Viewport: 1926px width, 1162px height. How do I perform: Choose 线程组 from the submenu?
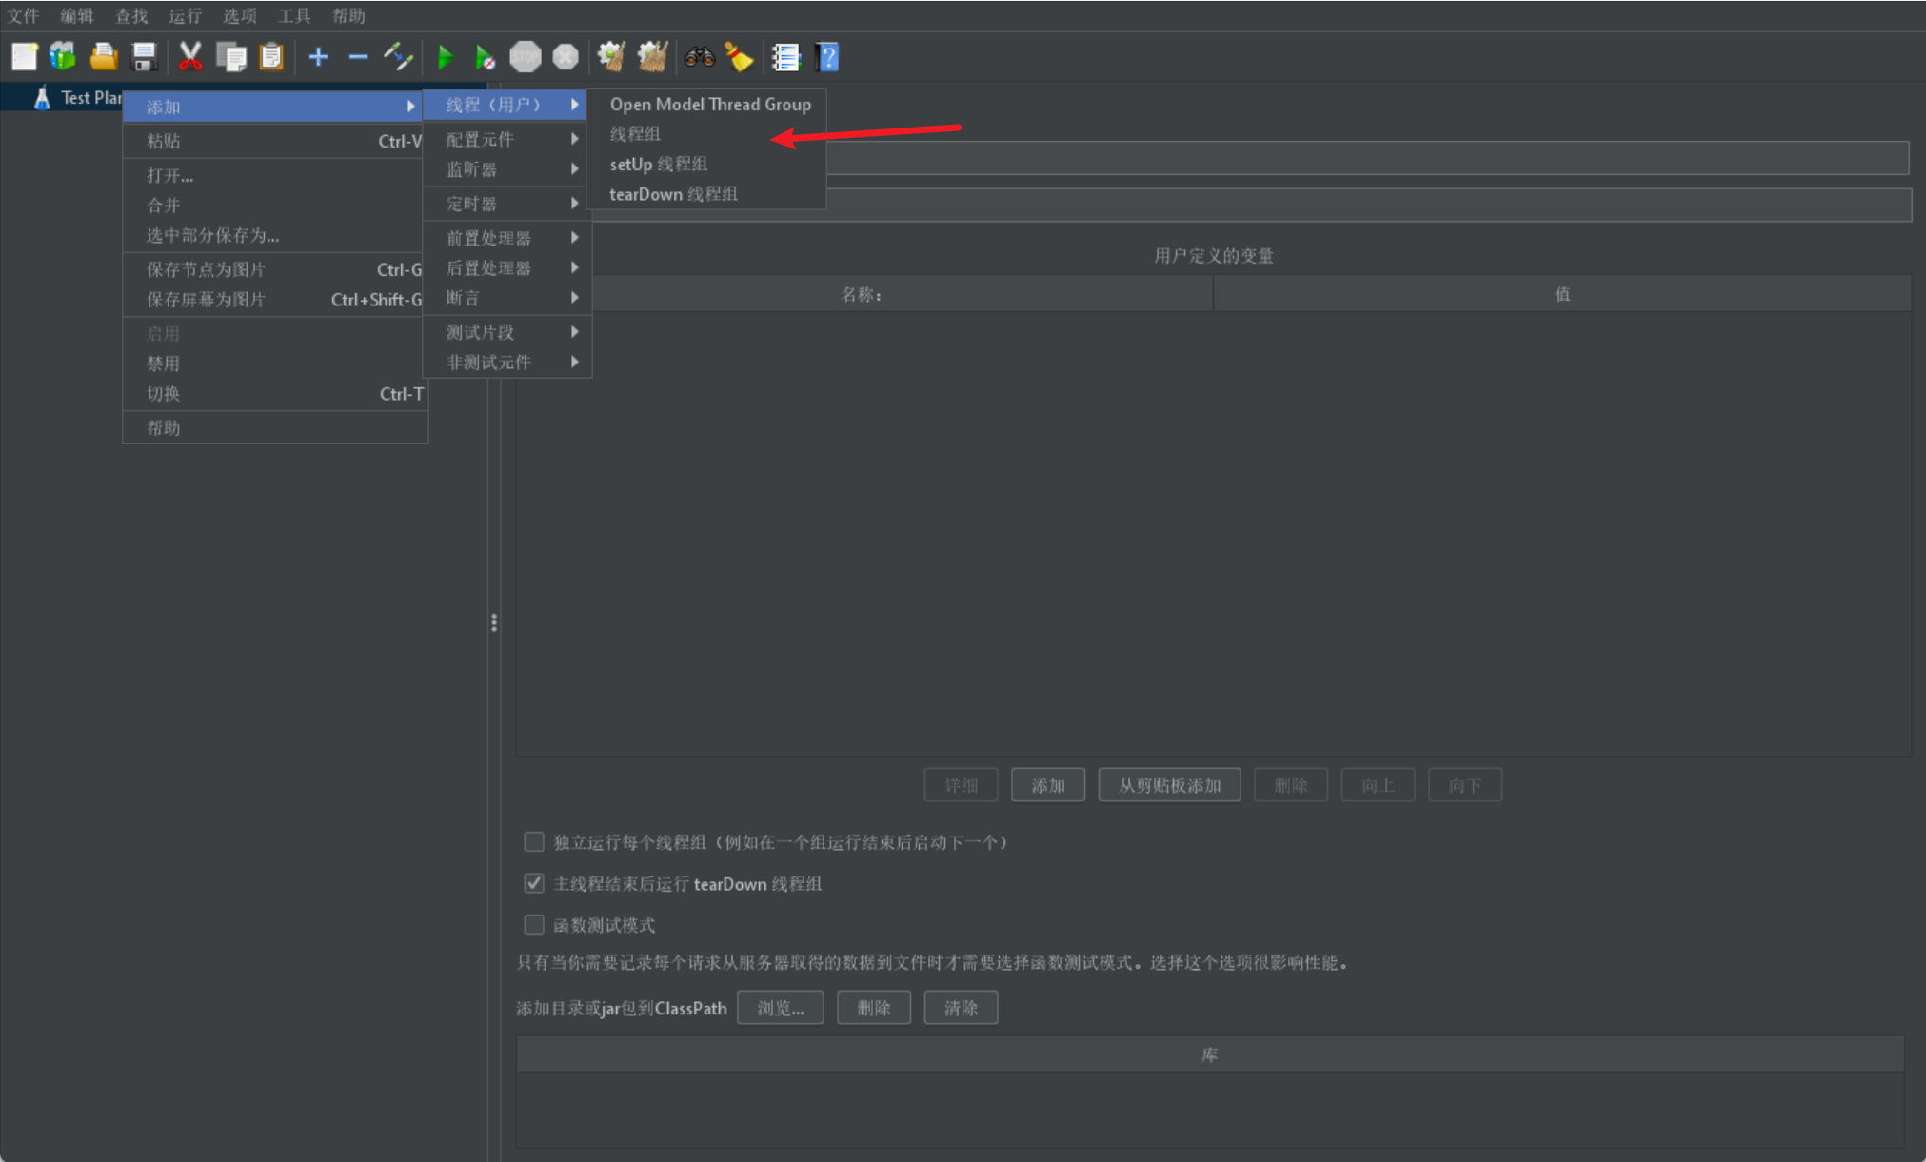[705, 134]
